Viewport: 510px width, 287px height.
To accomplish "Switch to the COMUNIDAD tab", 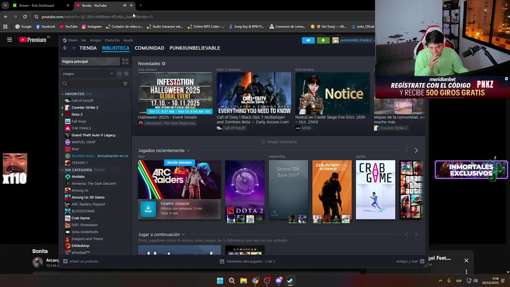I will (149, 48).
